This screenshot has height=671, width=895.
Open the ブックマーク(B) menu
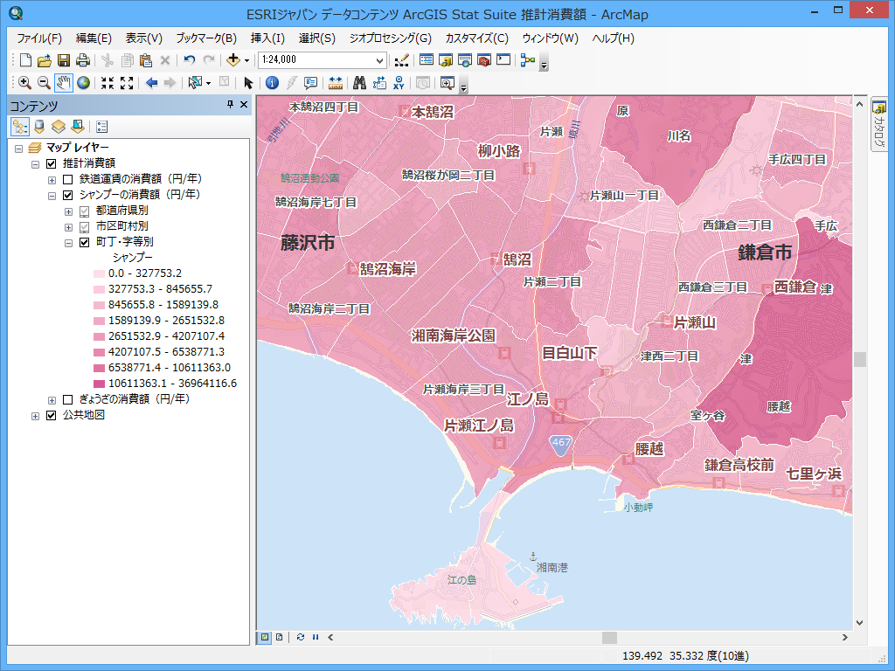pos(206,38)
